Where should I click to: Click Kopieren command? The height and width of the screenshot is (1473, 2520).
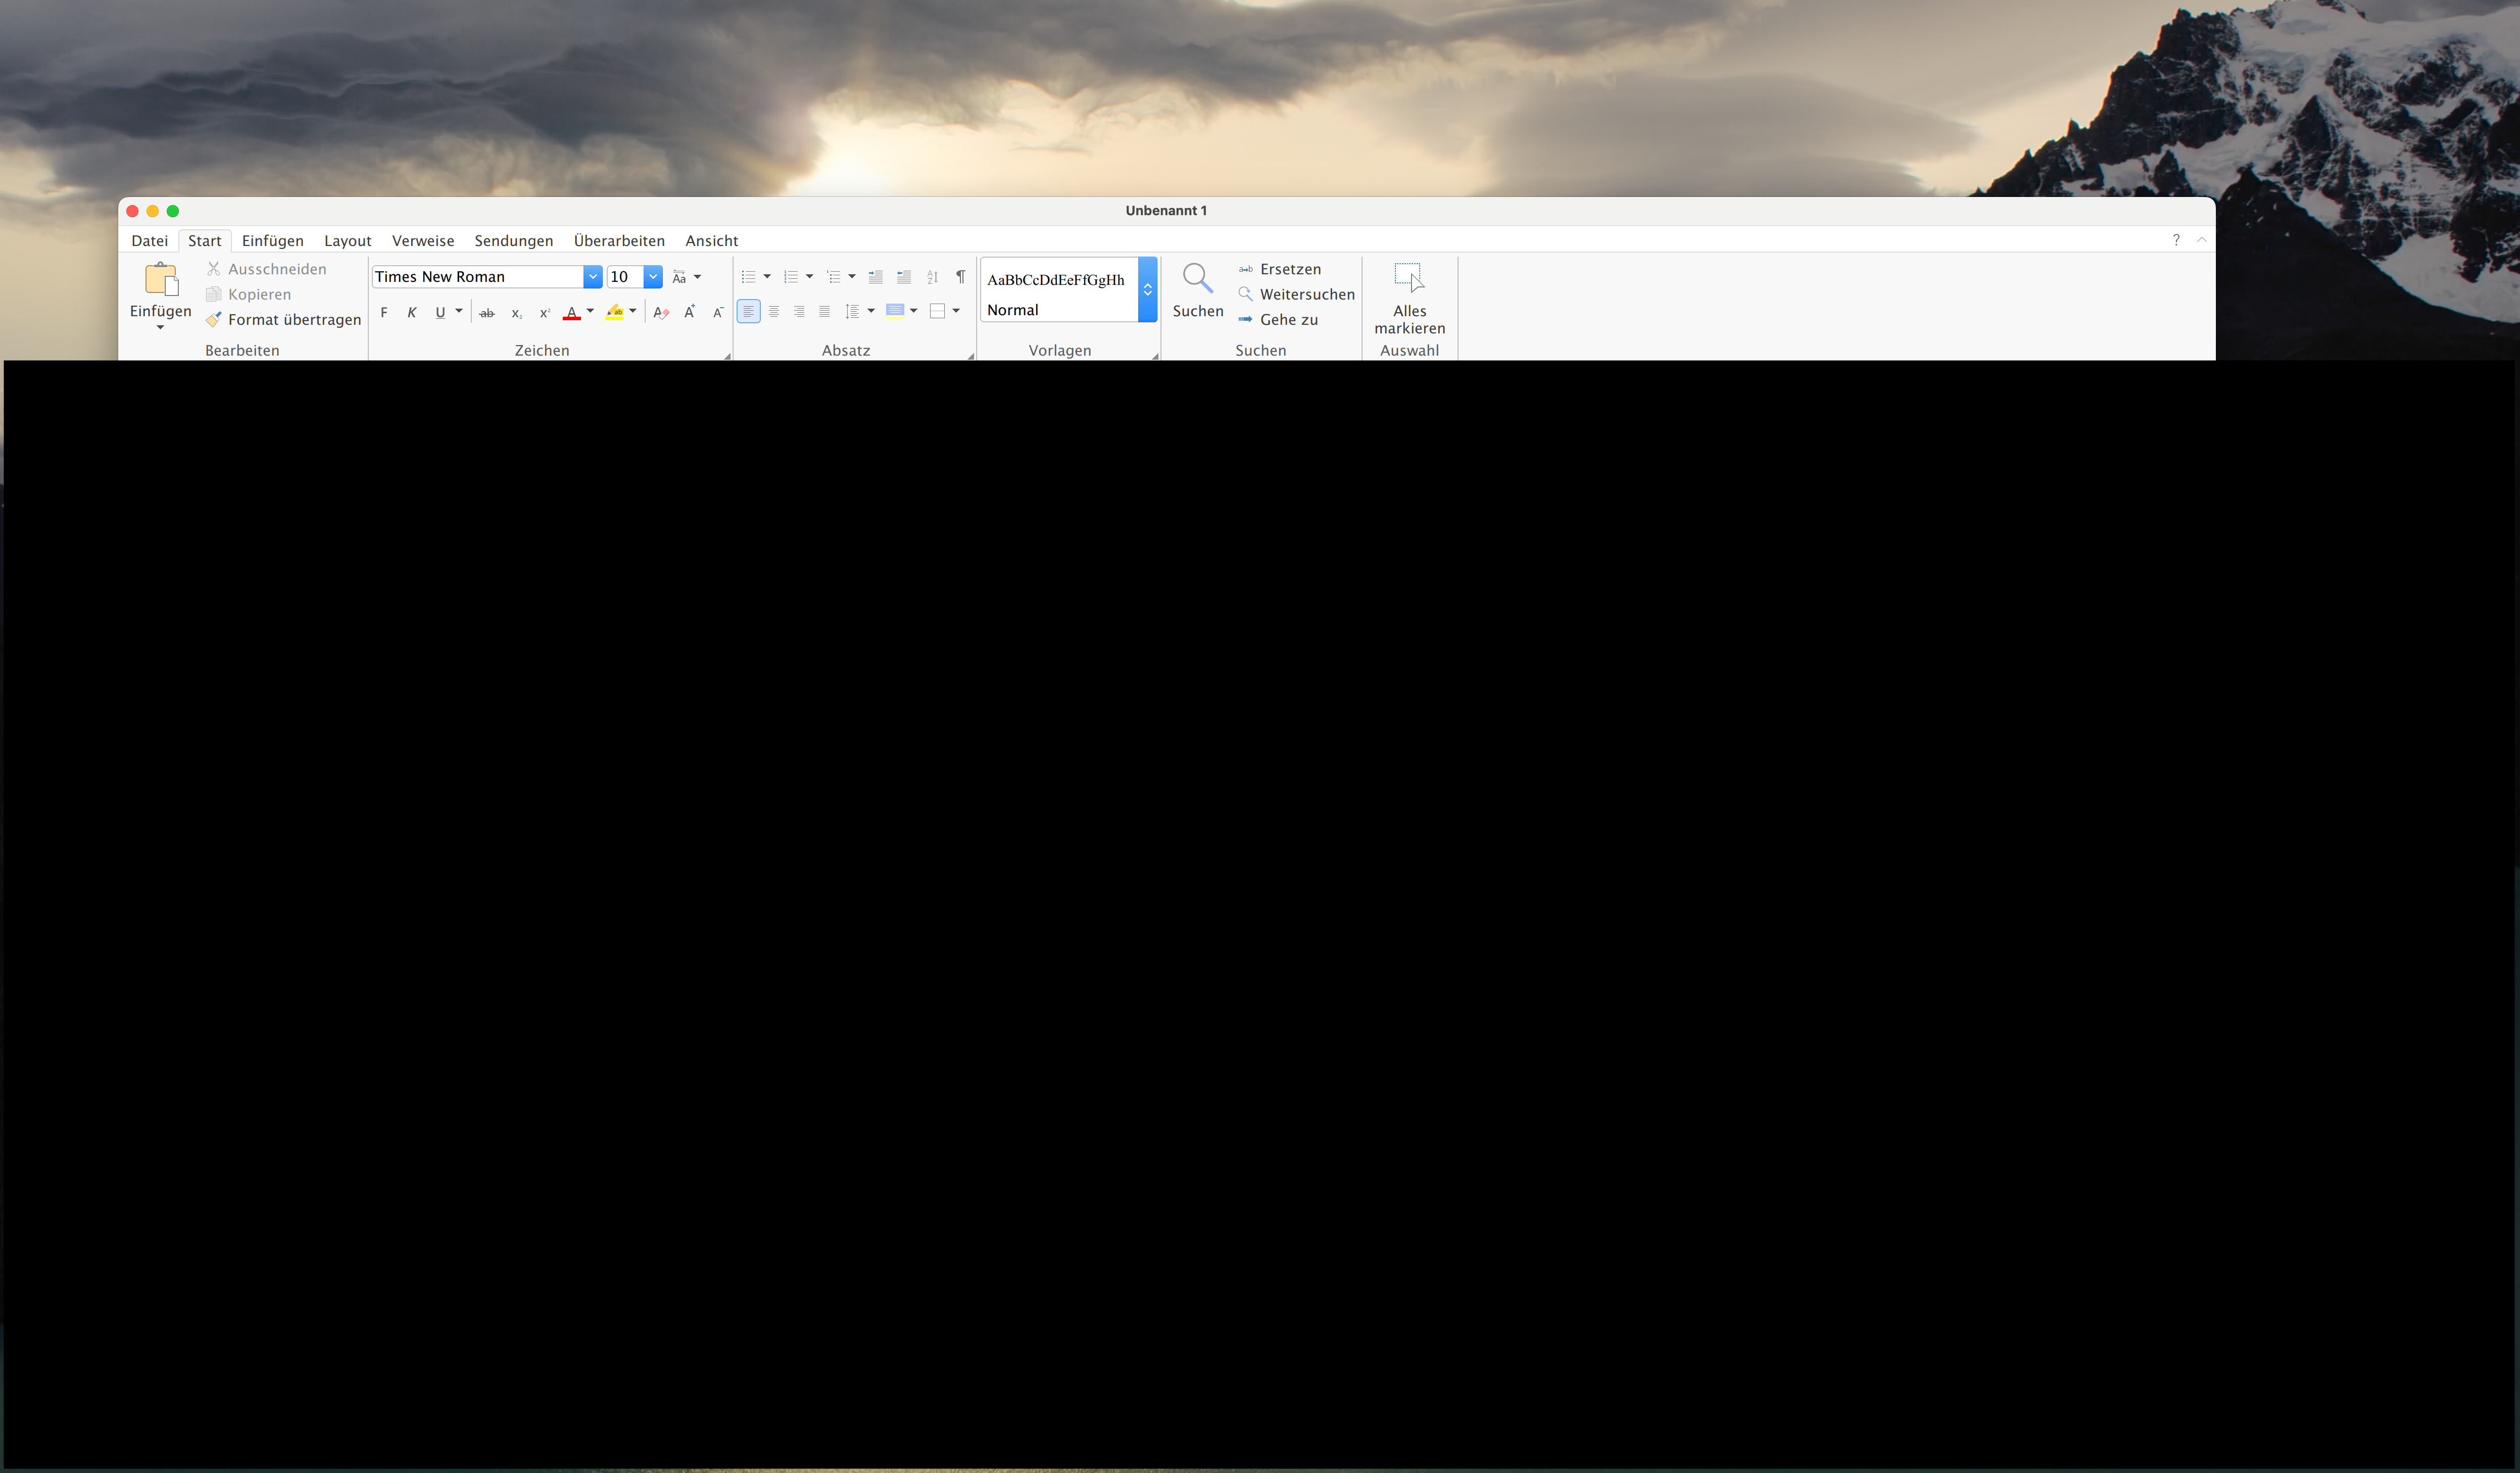249,294
